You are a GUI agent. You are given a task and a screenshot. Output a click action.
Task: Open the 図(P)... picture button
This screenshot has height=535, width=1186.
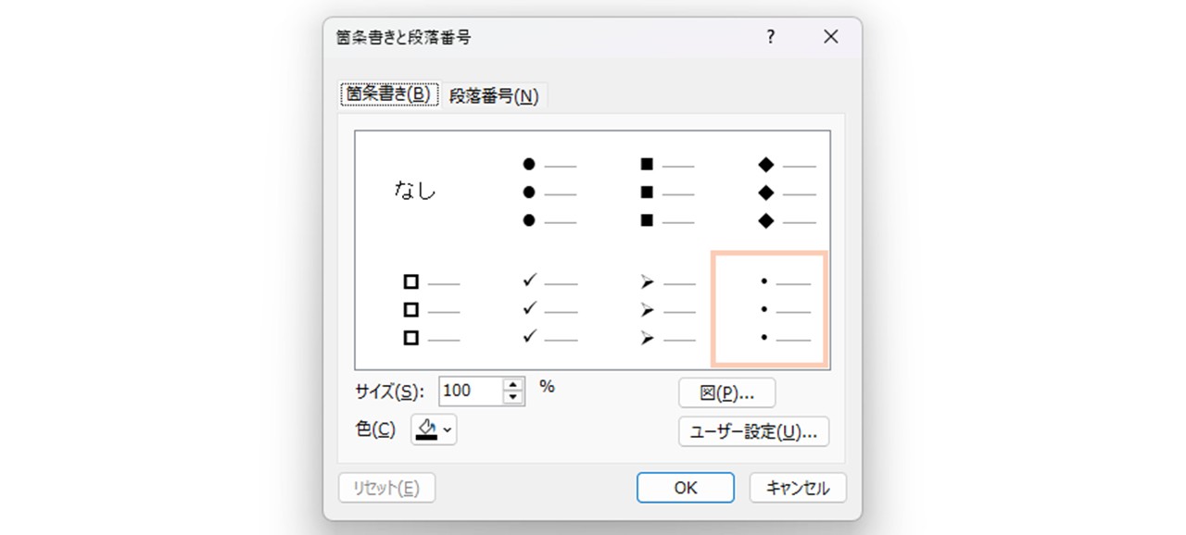tap(726, 392)
